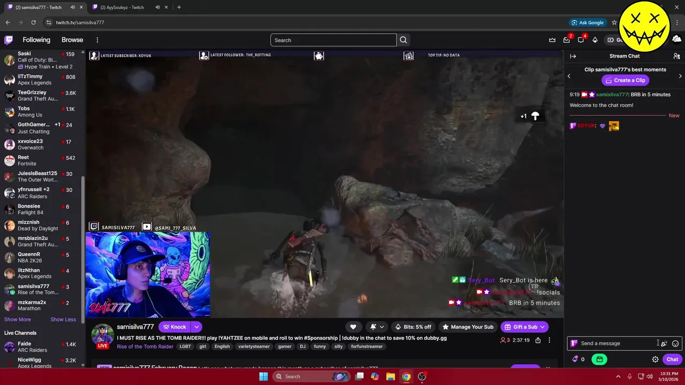Click the share icon under the stream

(538, 340)
